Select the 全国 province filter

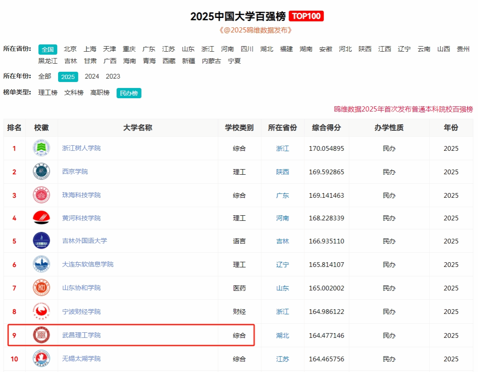pos(47,49)
